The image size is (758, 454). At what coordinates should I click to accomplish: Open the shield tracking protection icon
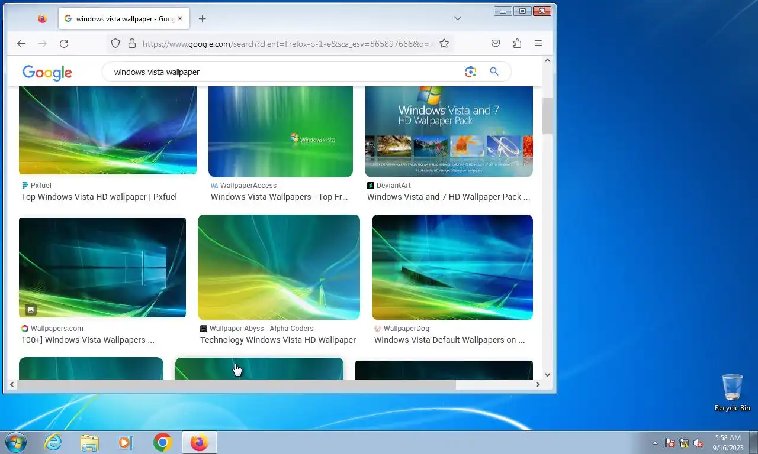(x=115, y=43)
